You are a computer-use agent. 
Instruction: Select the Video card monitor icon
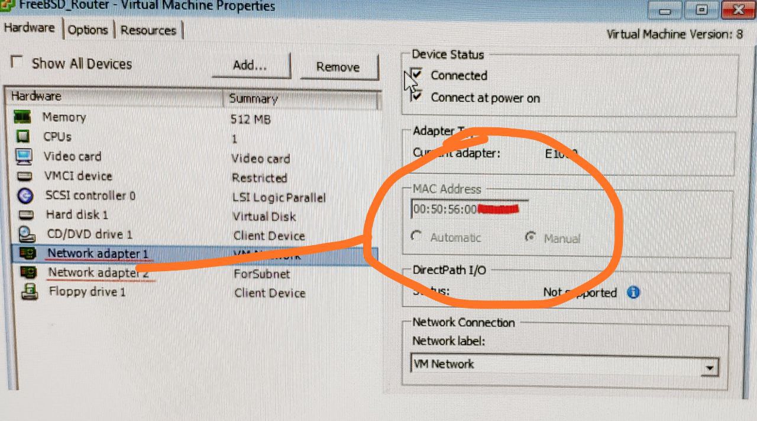(x=24, y=156)
